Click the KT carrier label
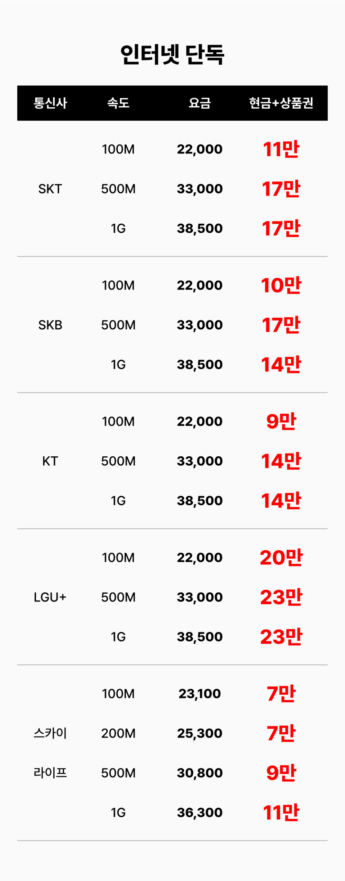The height and width of the screenshot is (881, 345). tap(50, 461)
